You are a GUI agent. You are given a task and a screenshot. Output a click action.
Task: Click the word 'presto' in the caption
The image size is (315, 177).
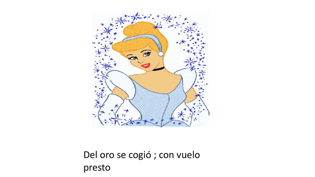97,168
